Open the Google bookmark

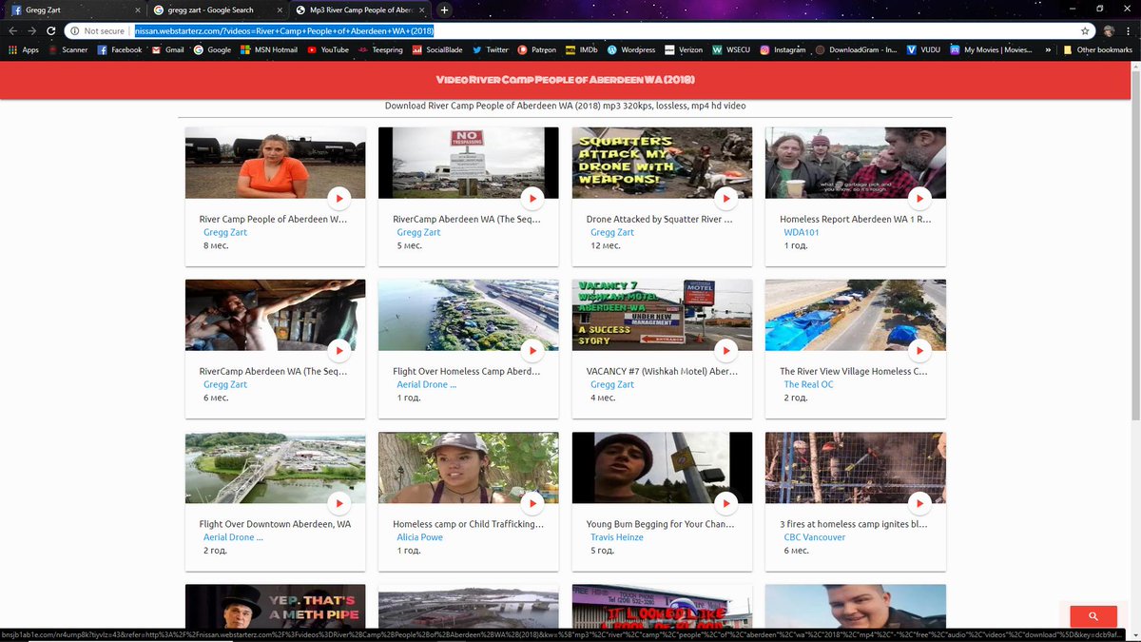point(213,49)
